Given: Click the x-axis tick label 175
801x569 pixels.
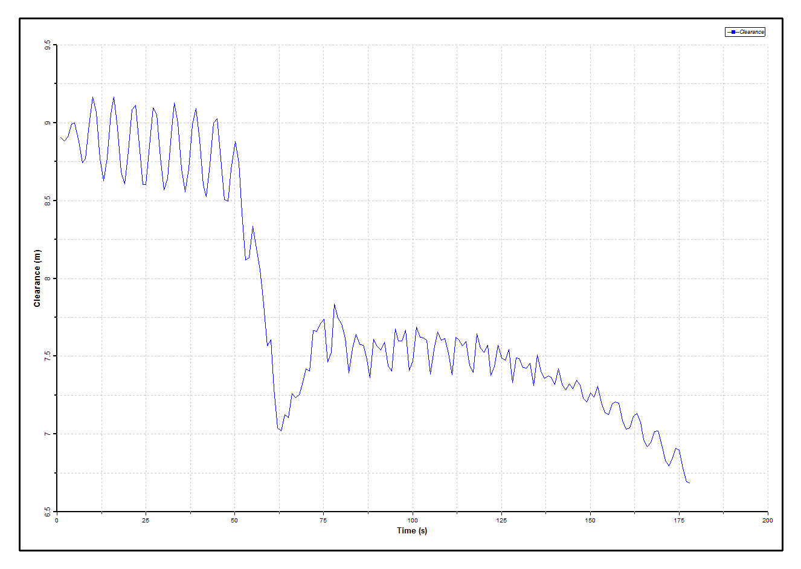Looking at the screenshot, I should [x=678, y=520].
